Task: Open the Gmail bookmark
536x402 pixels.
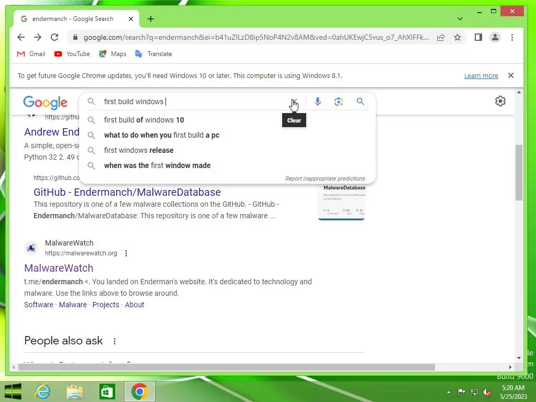Action: click(x=31, y=54)
